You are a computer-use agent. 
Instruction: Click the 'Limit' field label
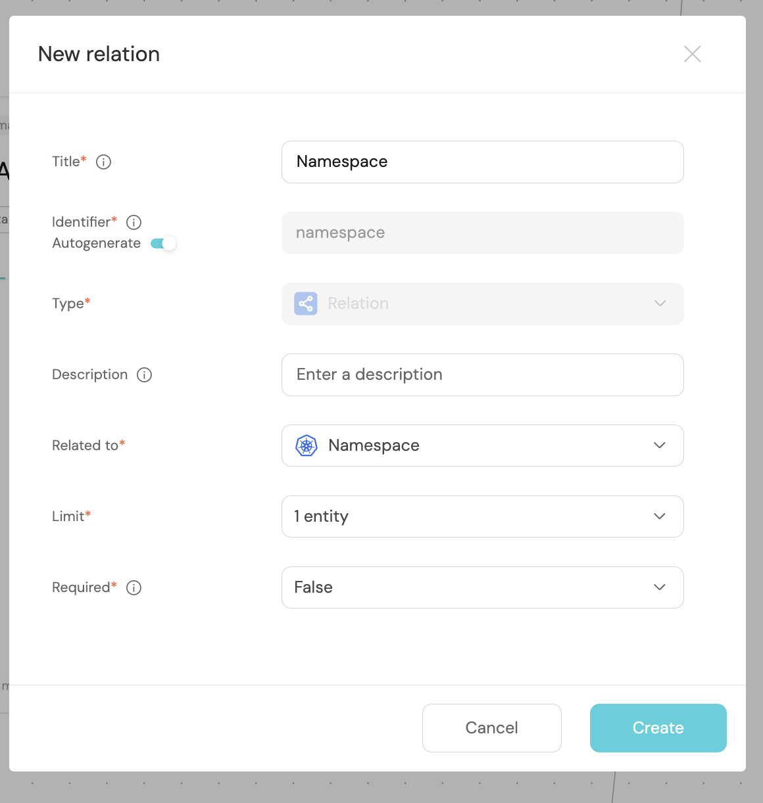[68, 516]
